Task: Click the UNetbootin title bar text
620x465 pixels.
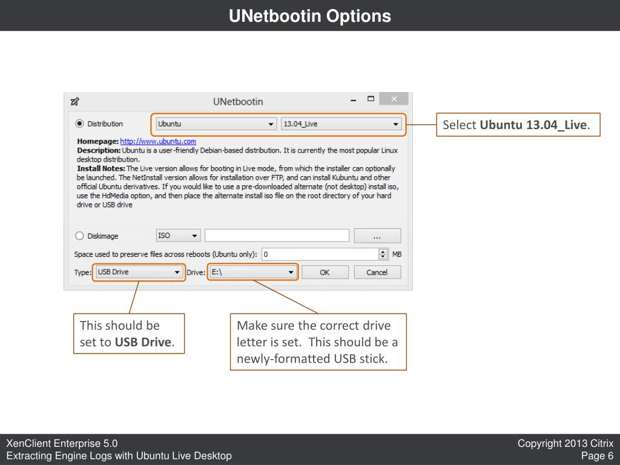Action: coord(238,102)
